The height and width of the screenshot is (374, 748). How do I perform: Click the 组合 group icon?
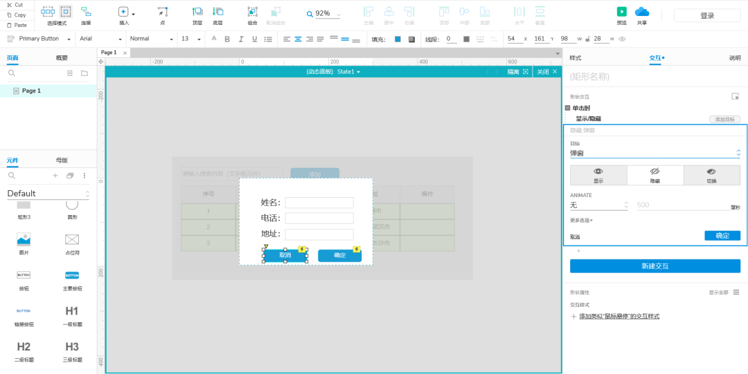(253, 12)
